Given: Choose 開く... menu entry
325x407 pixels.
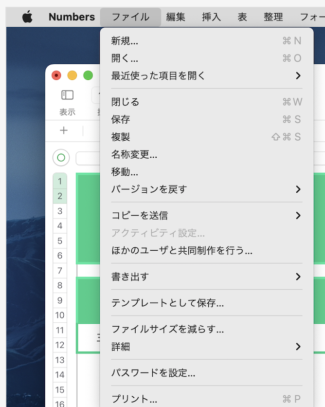Looking at the screenshot, I should [x=207, y=58].
